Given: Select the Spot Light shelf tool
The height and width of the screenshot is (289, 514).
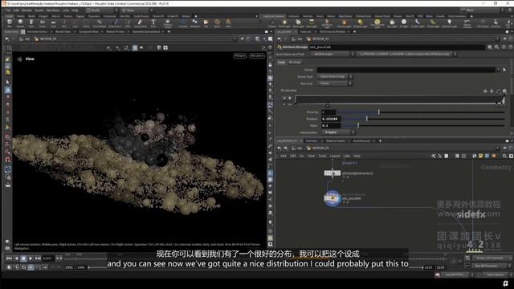Looking at the screenshot, I should [298, 23].
